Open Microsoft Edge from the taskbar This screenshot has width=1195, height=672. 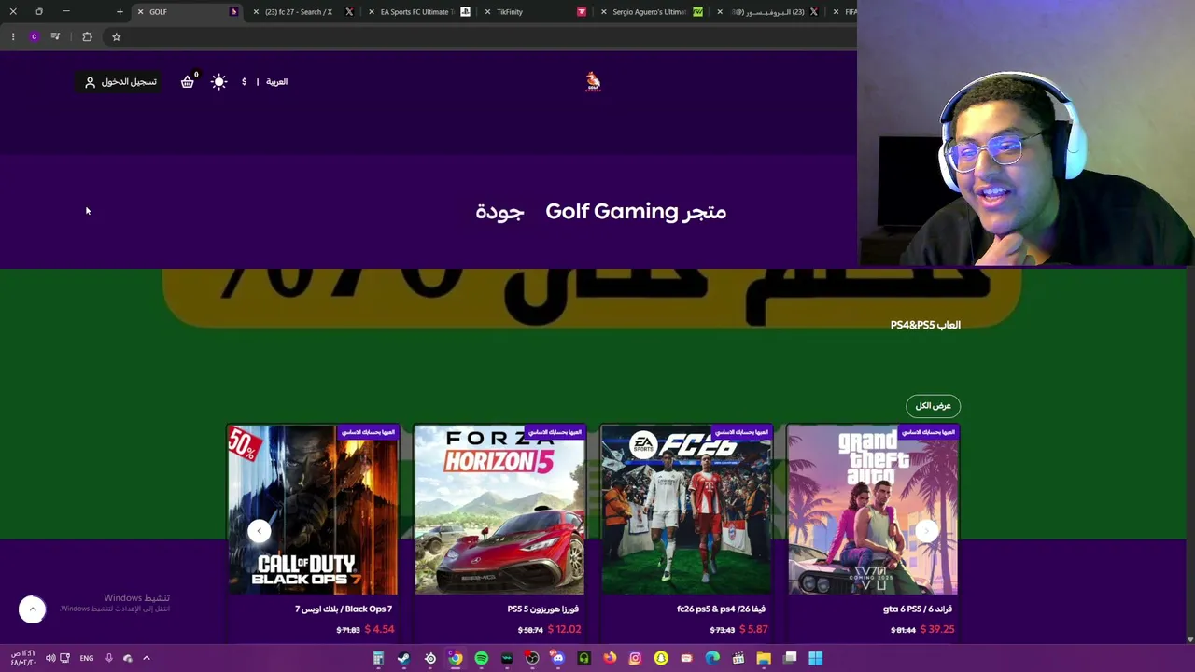pyautogui.click(x=712, y=658)
